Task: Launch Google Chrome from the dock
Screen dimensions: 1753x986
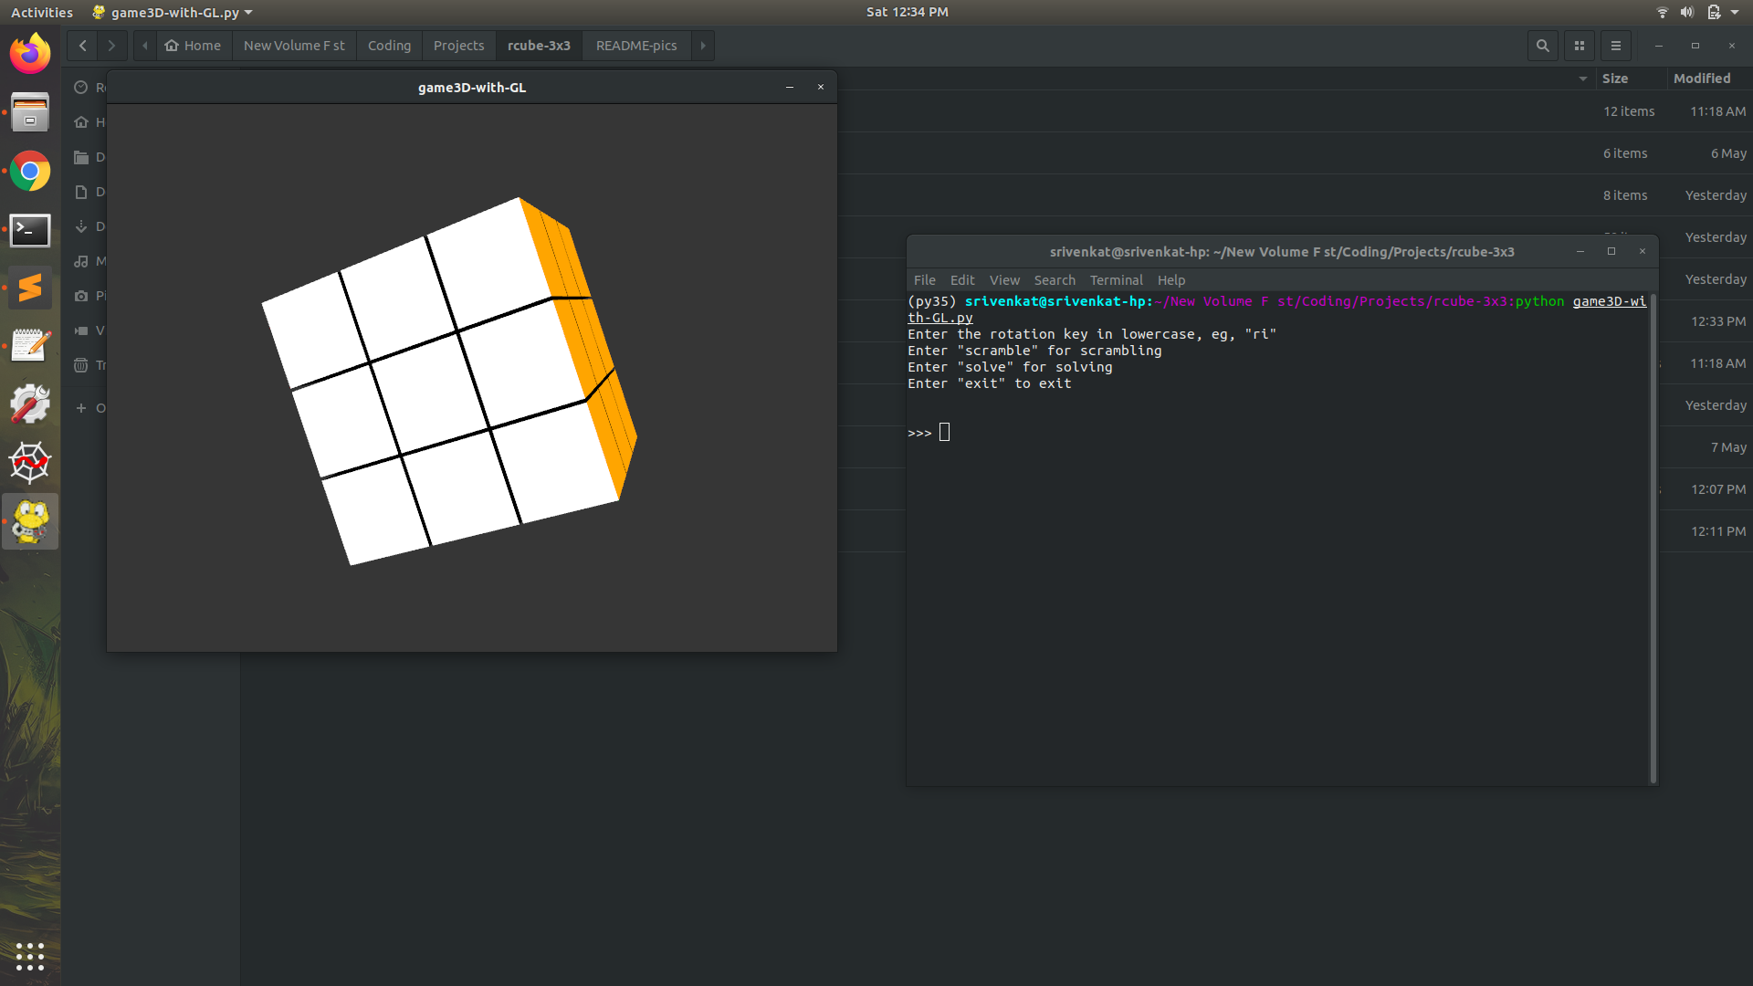Action: click(x=30, y=171)
